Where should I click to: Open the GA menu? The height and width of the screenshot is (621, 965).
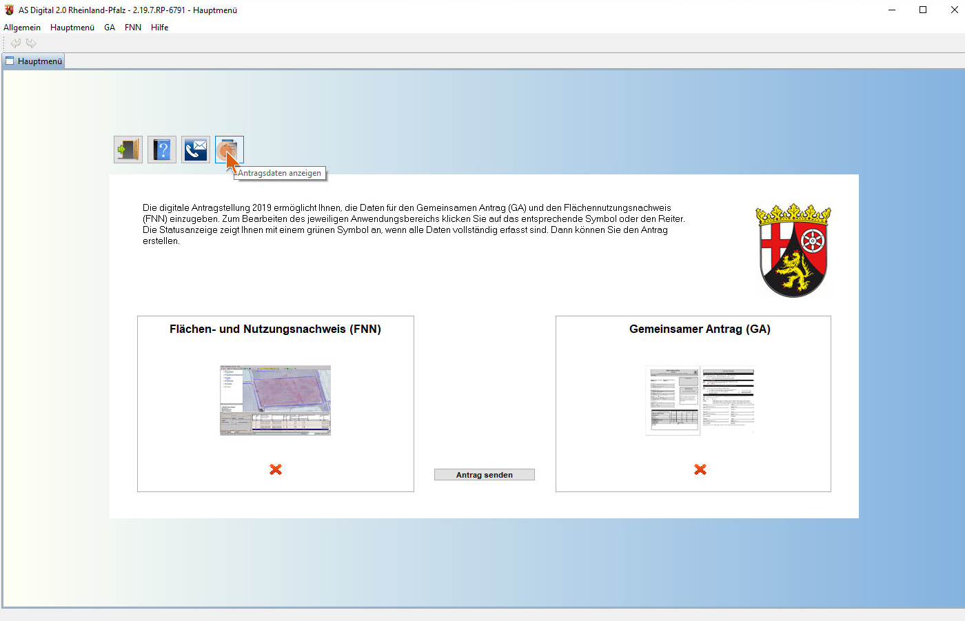tap(110, 28)
